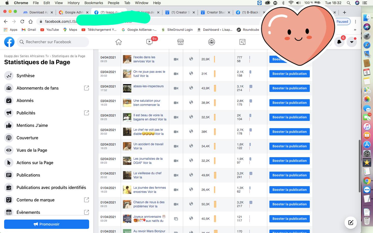Screen dimensions: 373x233
Task: Open Publications avec produits identifiés
Action: [47, 187]
